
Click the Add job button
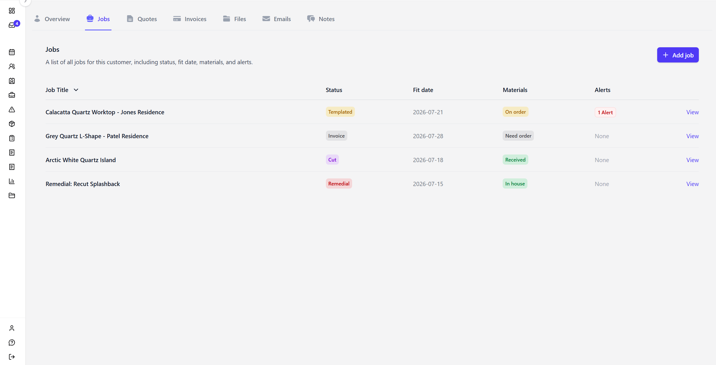point(678,55)
